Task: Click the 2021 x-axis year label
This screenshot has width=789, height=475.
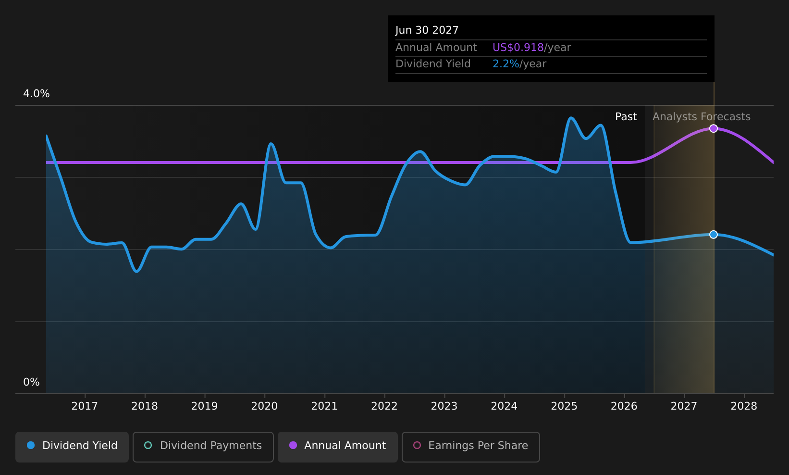Action: point(324,406)
